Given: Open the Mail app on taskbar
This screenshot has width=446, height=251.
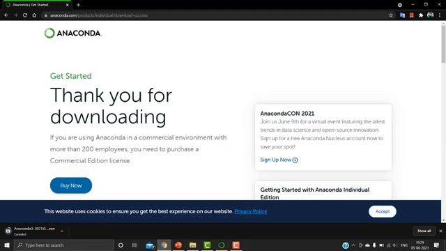Looking at the screenshot, I should coord(150,245).
